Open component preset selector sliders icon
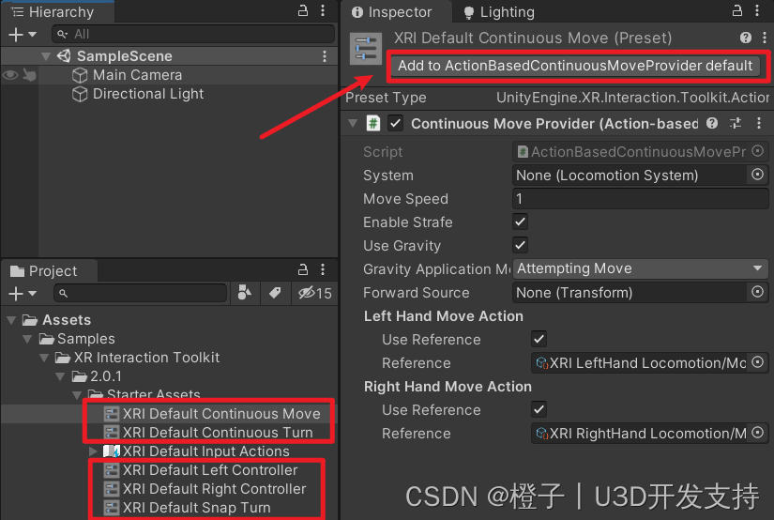 tap(736, 124)
